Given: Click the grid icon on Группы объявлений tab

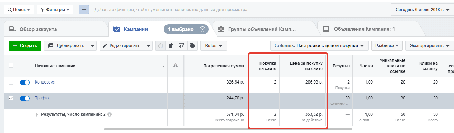Looking at the screenshot, I should pyautogui.click(x=221, y=29).
